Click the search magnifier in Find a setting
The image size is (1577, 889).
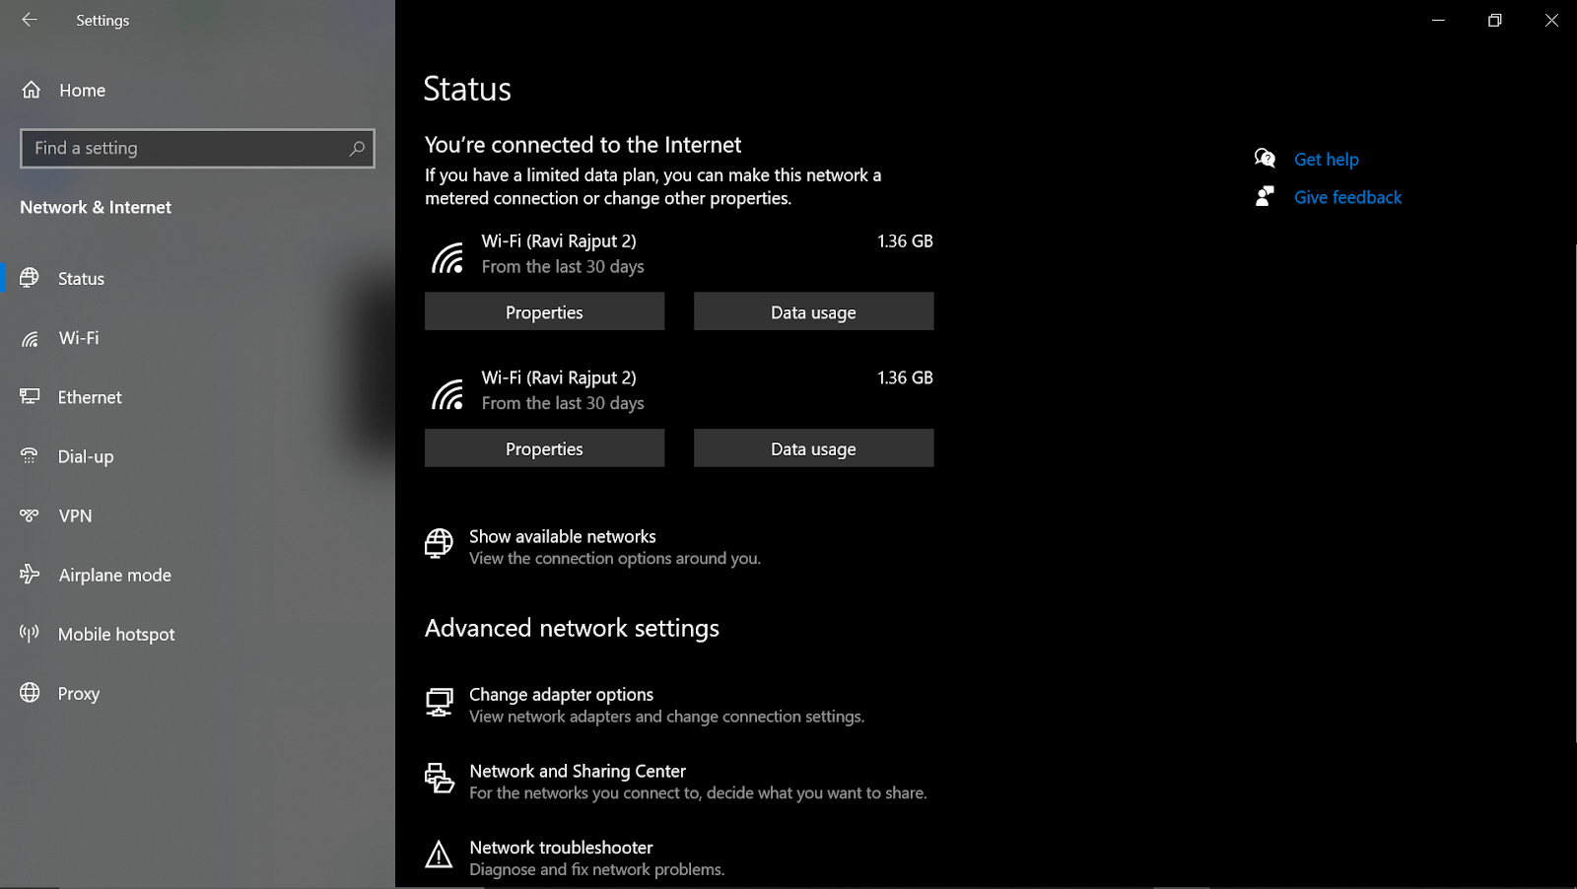click(x=357, y=148)
